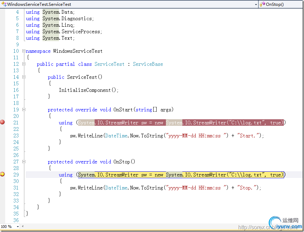Collapse the OnStop method on line 27
Viewport: 304px width, 232px height.
click(24, 161)
